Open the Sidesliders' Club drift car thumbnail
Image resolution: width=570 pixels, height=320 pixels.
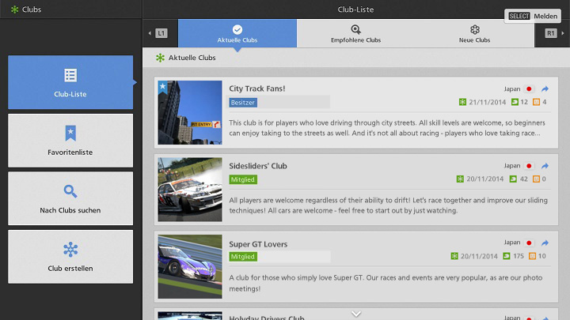190,189
